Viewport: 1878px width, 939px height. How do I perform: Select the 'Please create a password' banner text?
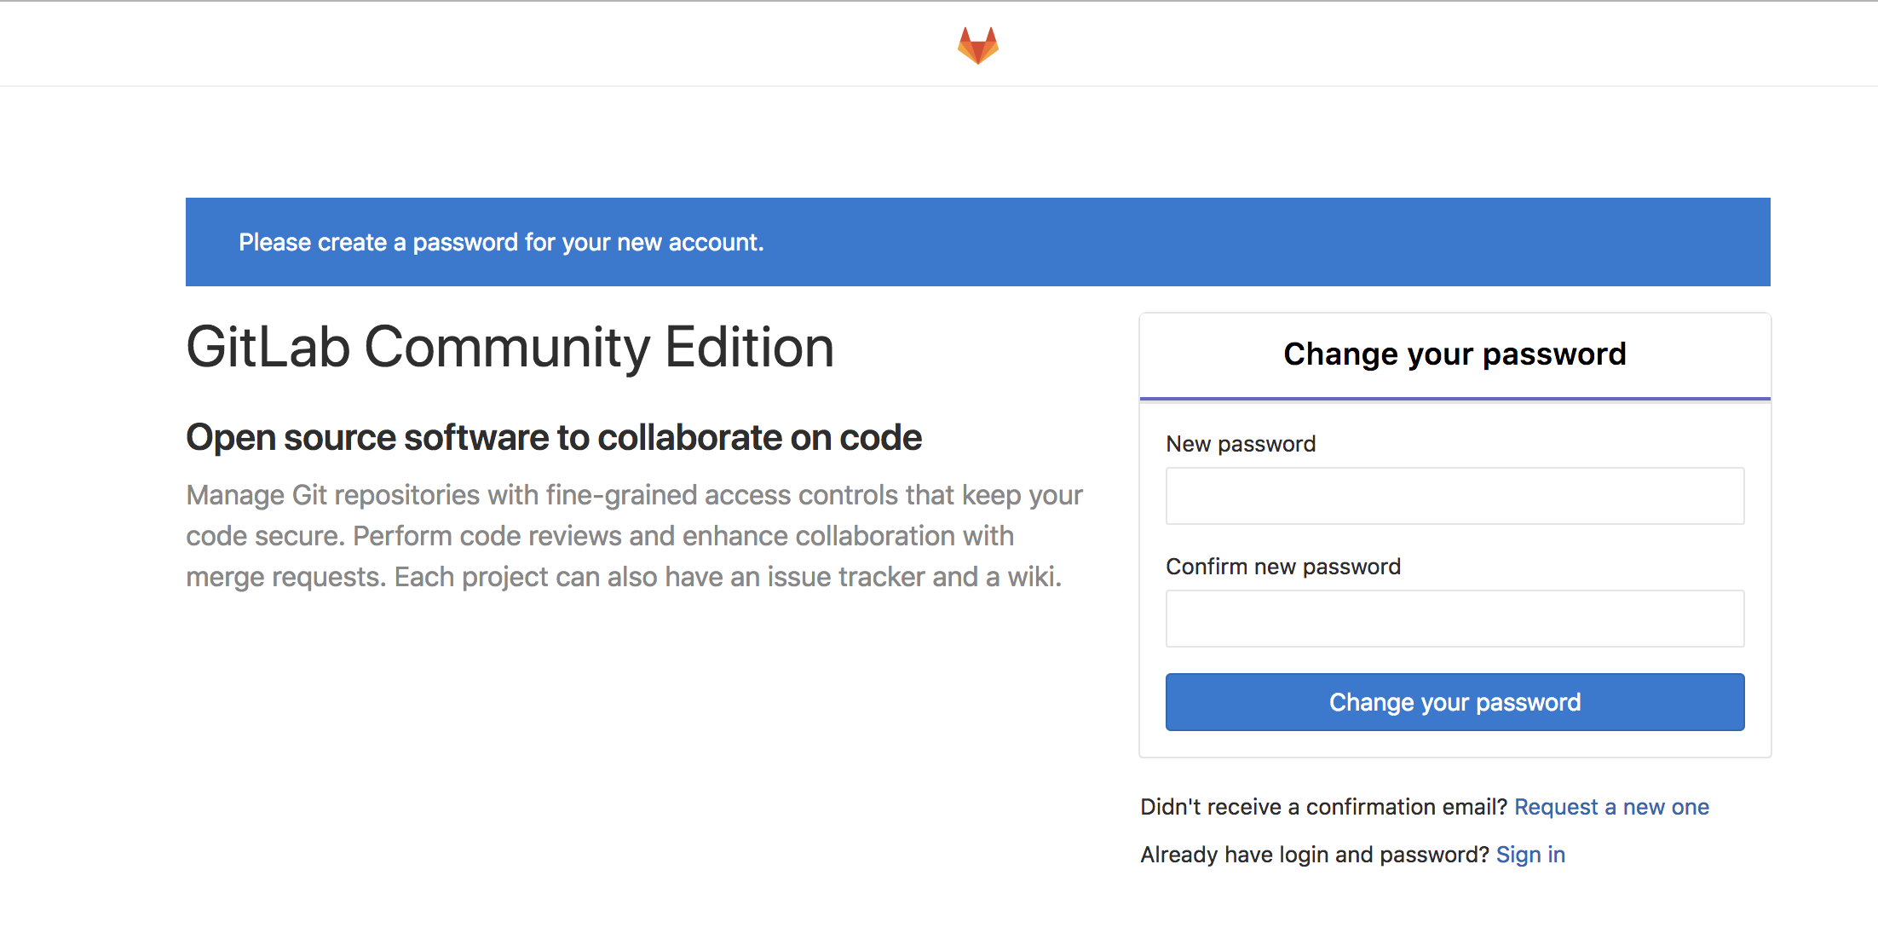501,243
